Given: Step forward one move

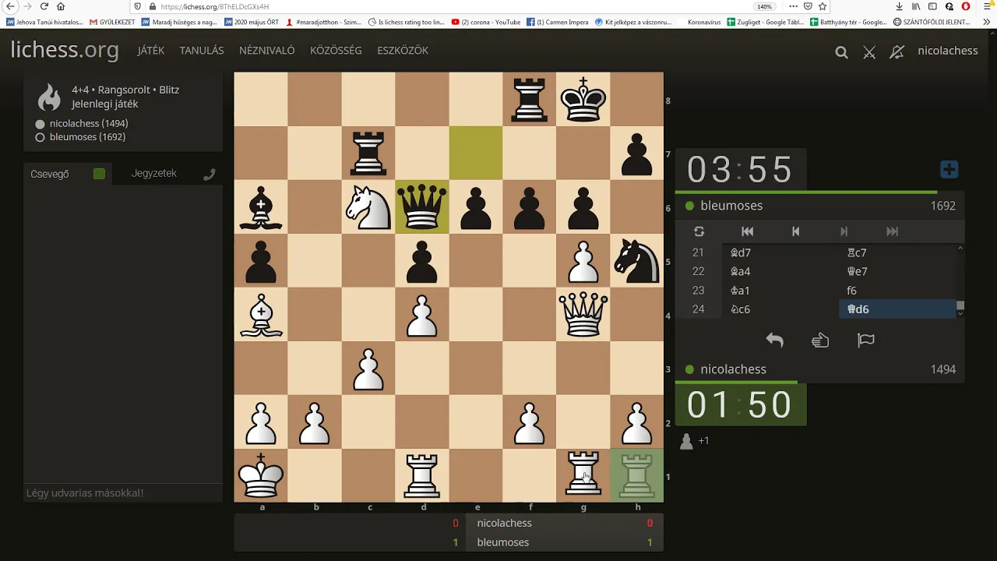Looking at the screenshot, I should click(x=844, y=231).
